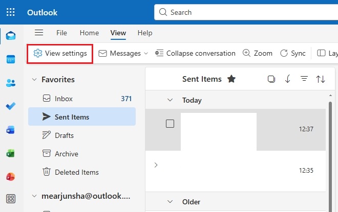Viewport: 338px width, 212px height.
Task: Open the Layout option
Action: [x=327, y=53]
